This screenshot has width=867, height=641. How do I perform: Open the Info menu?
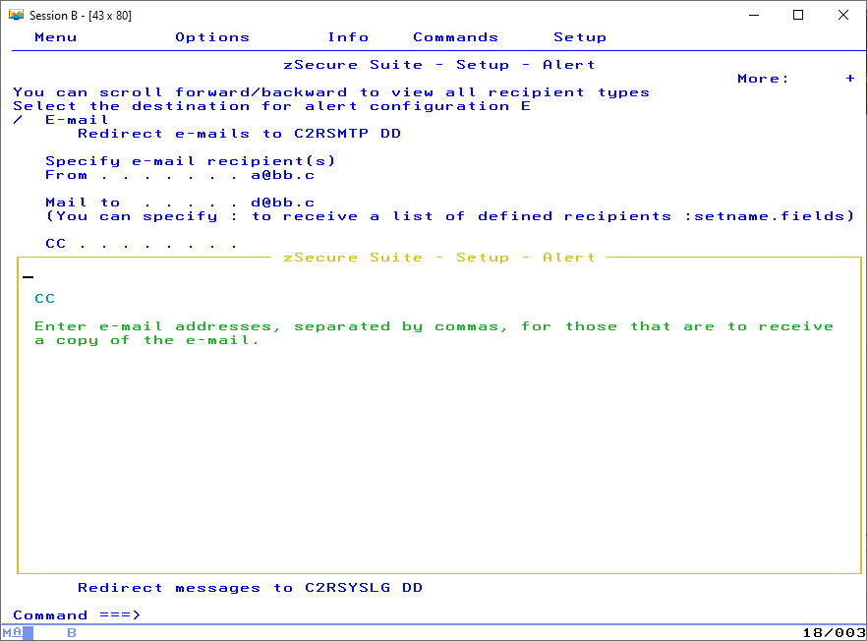348,37
